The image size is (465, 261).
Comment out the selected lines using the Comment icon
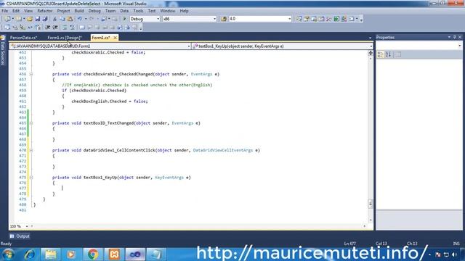(x=65, y=28)
